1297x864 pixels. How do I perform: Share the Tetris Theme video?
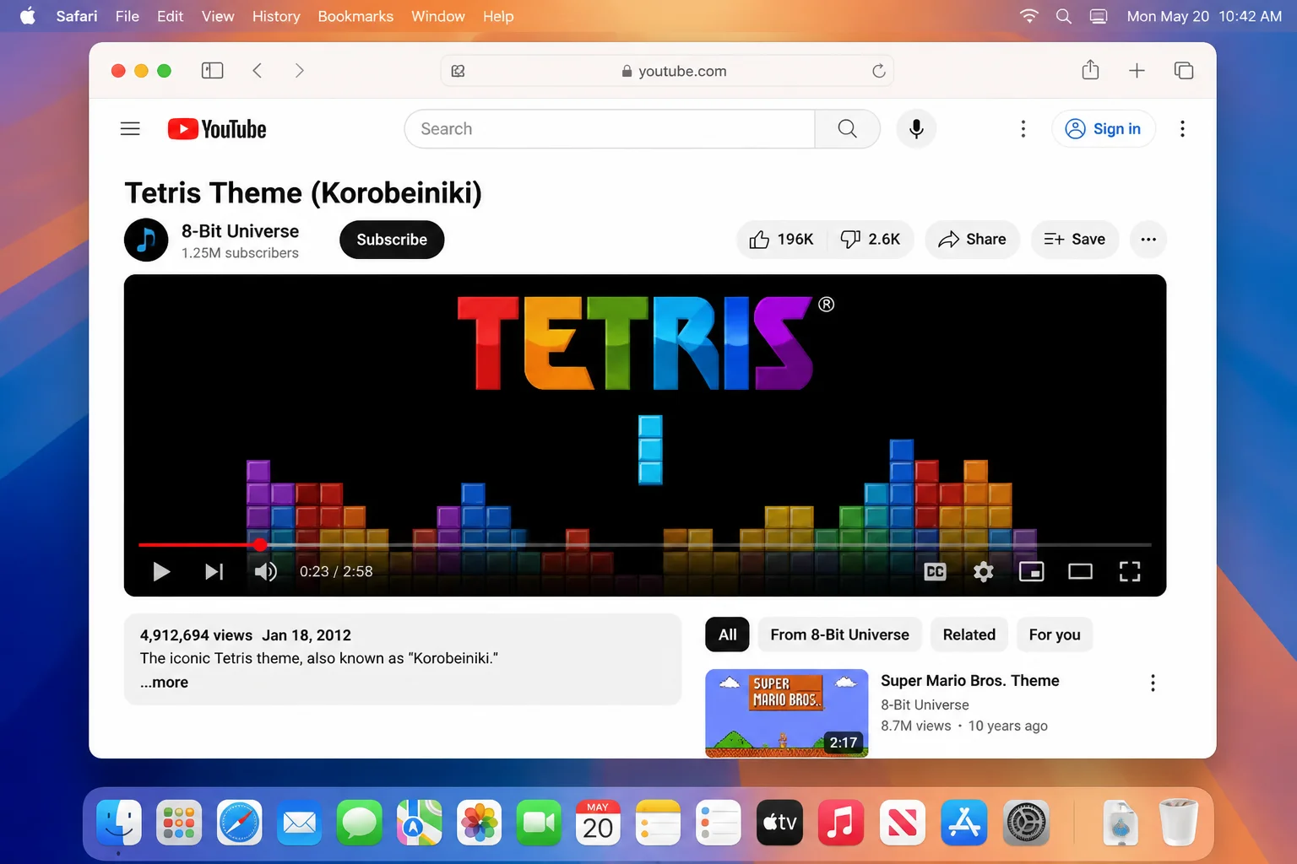[972, 240]
